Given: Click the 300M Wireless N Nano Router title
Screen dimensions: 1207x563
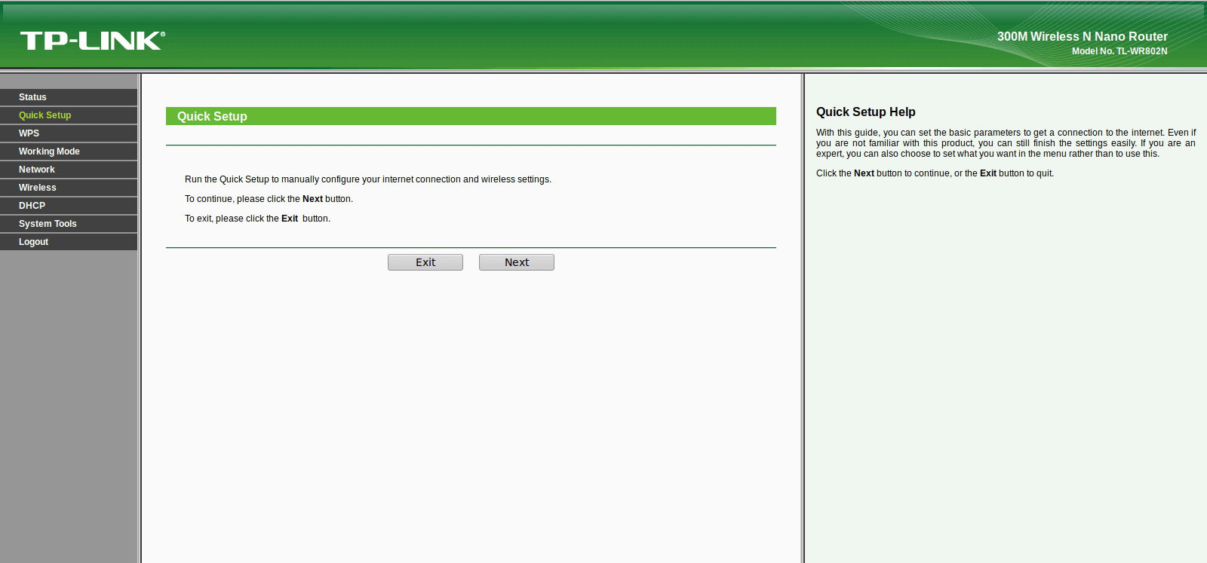Looking at the screenshot, I should click(1083, 36).
